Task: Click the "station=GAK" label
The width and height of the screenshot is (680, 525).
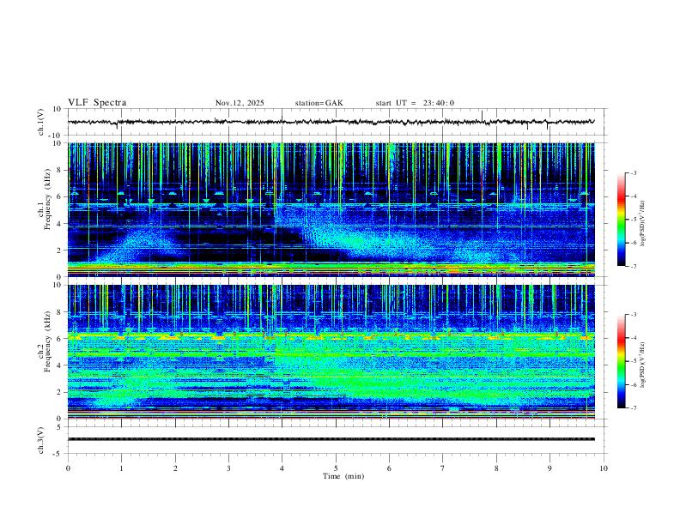Action: click(x=319, y=103)
